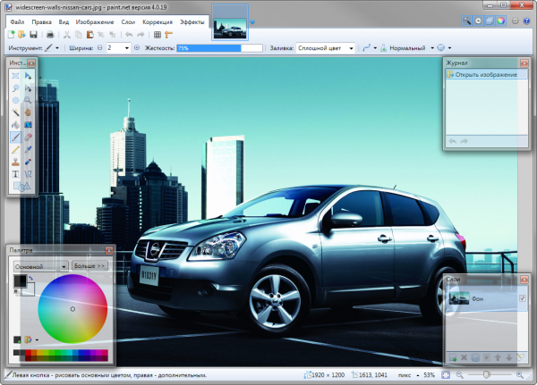The height and width of the screenshot is (385, 537).
Task: Open the Основной color mode dropdown
Action: pos(41,266)
